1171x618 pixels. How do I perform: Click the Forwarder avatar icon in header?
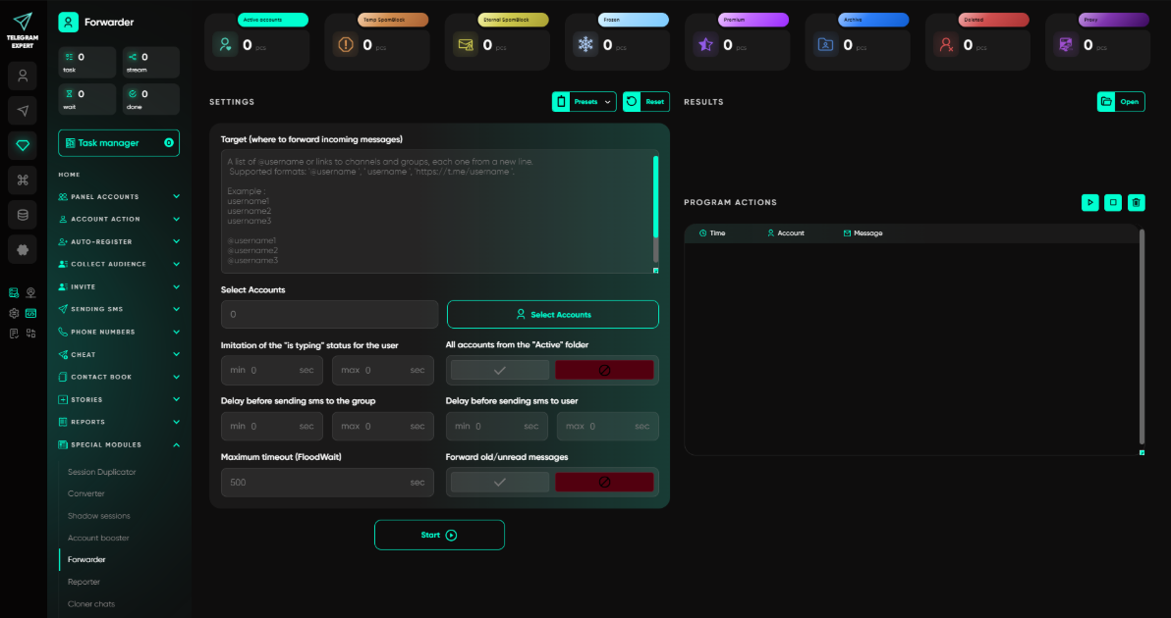(x=68, y=23)
